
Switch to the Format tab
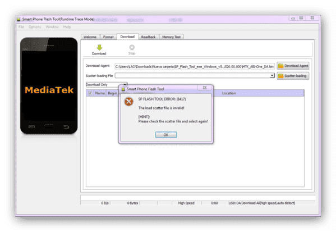pos(108,37)
